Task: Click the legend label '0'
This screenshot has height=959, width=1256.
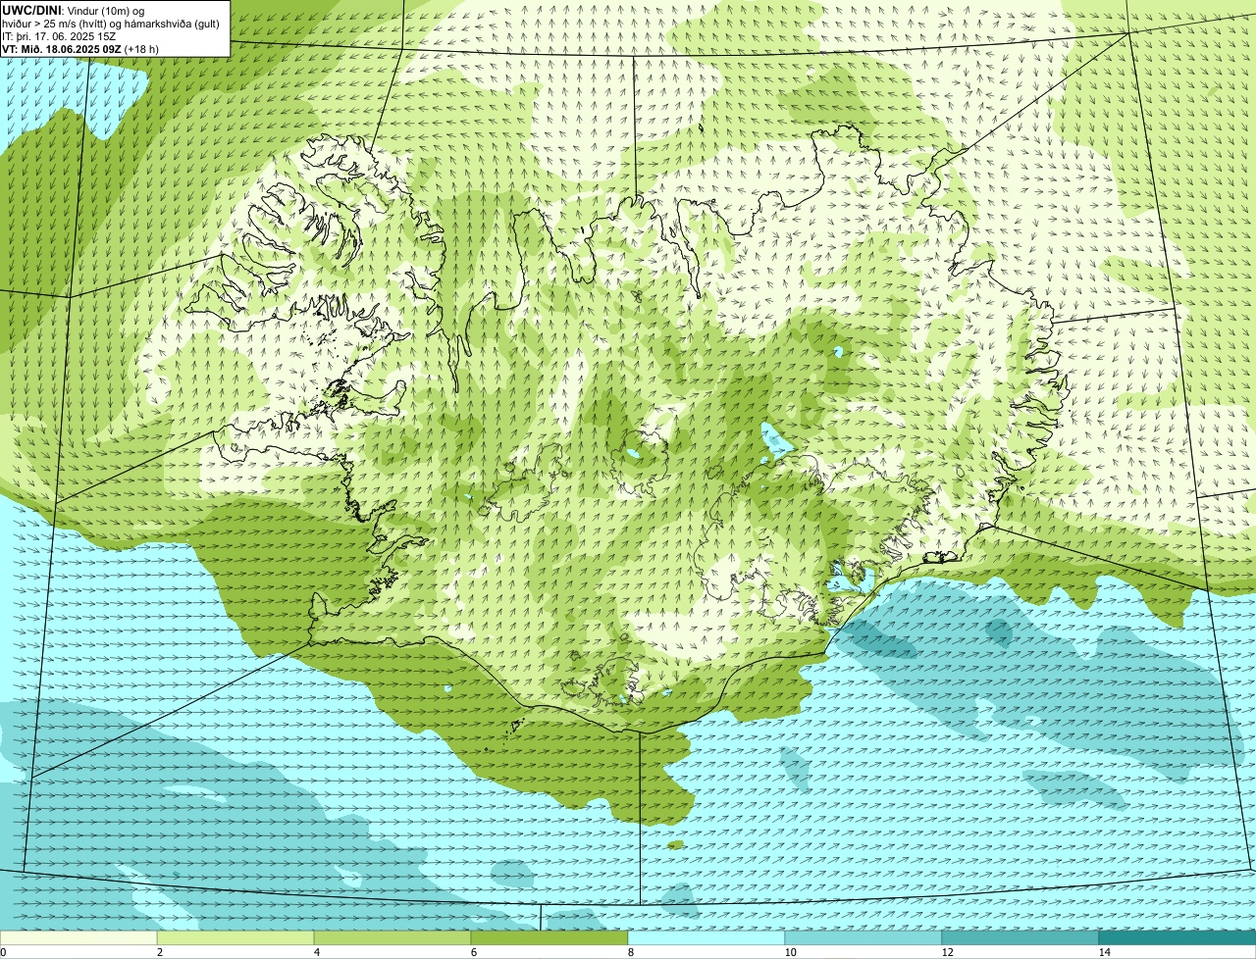Action: coord(3,952)
